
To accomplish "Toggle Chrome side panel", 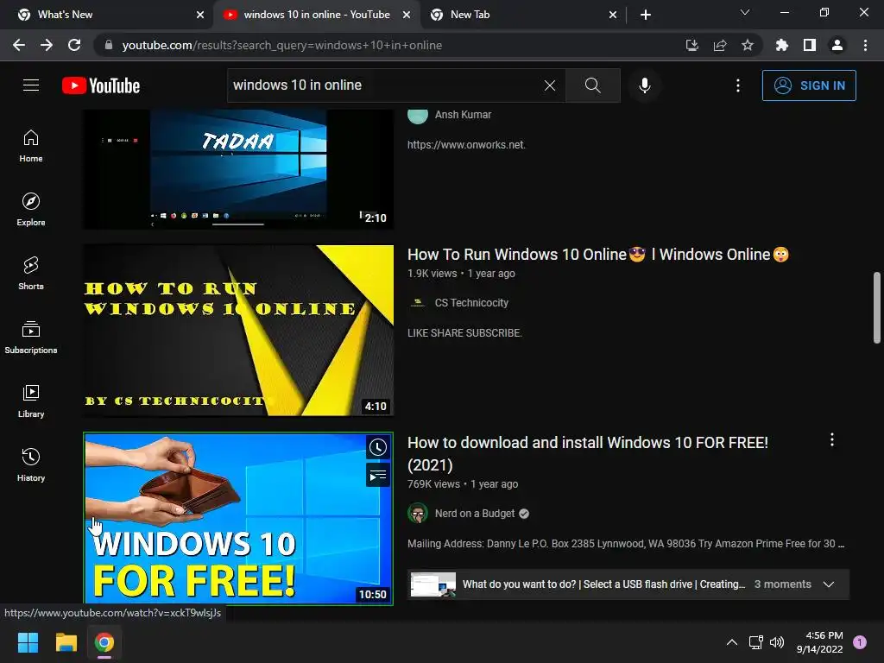I will pyautogui.click(x=810, y=45).
